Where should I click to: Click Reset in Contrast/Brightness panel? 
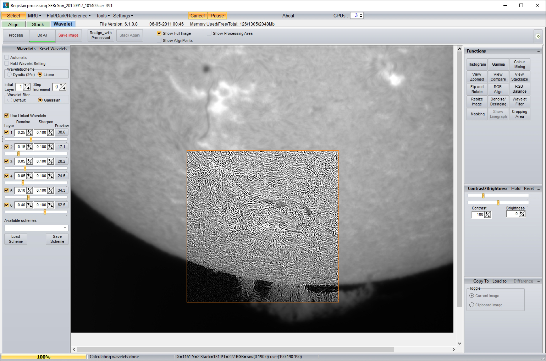(529, 188)
